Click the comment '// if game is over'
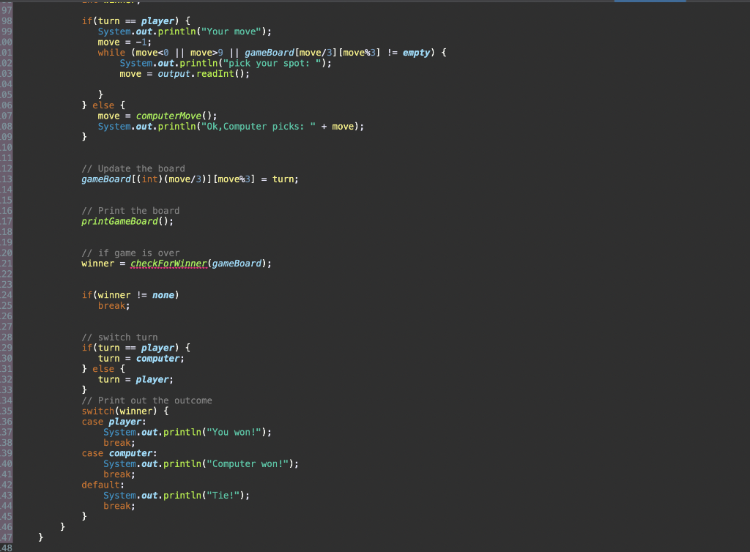750x552 pixels. click(130, 253)
